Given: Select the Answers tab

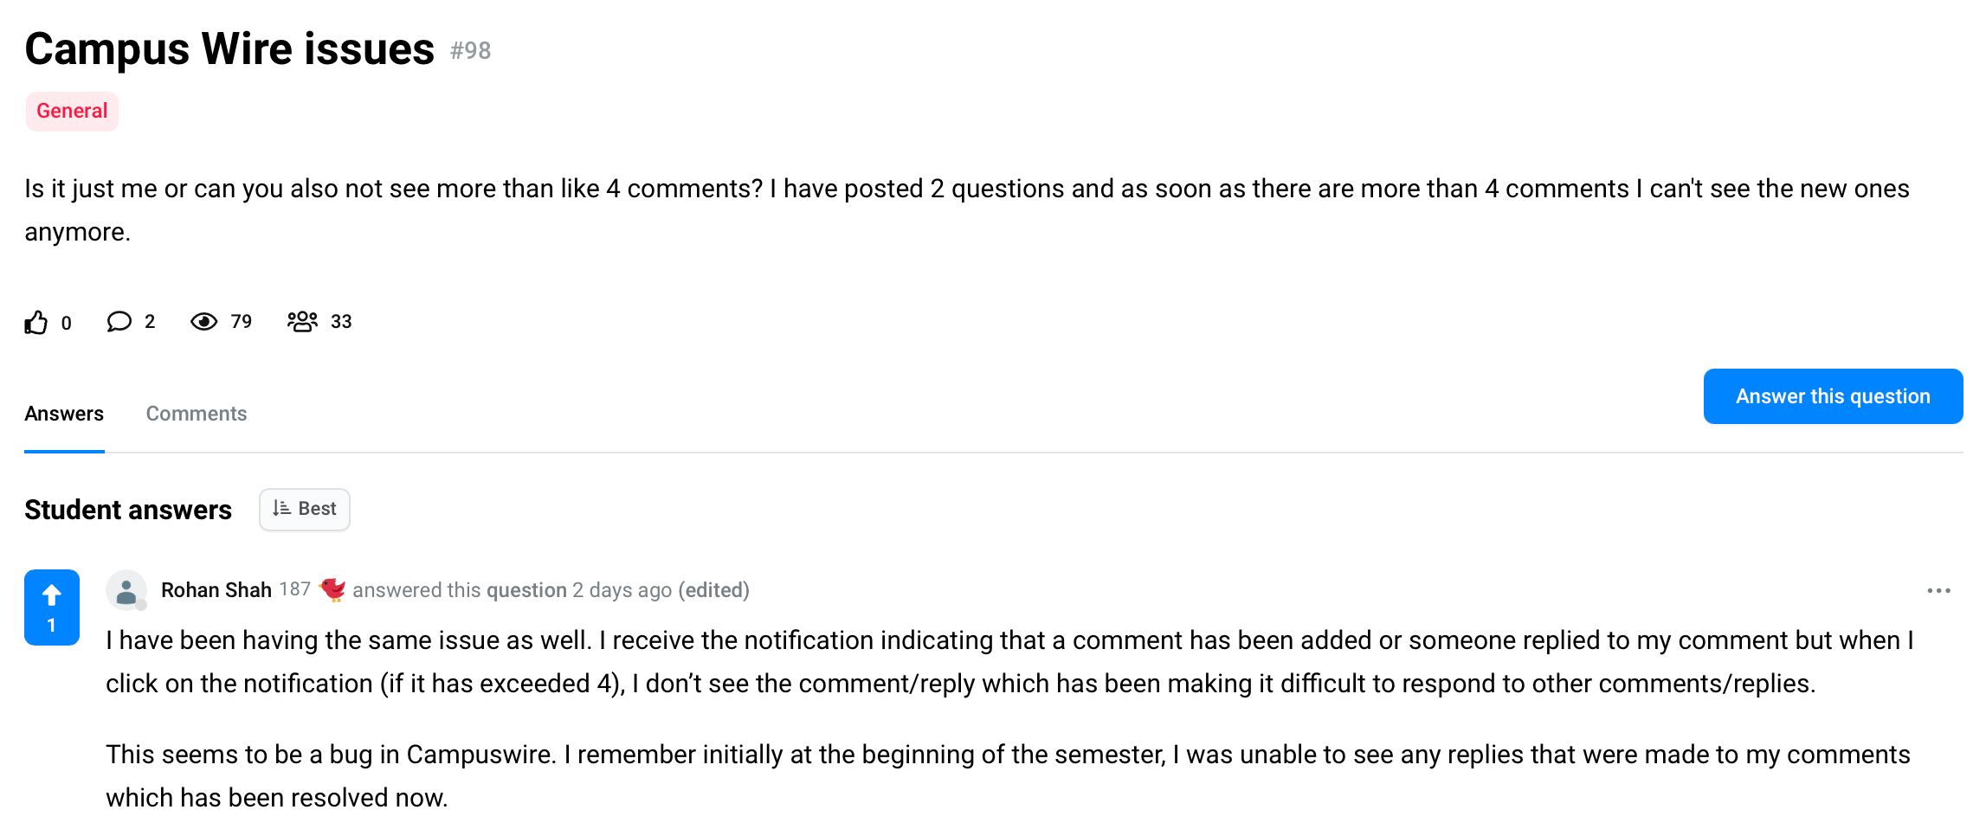Looking at the screenshot, I should [64, 414].
